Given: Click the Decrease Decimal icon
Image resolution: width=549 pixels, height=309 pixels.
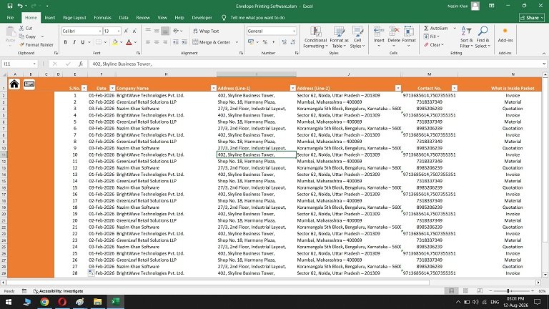Looking at the screenshot, I should tap(292, 42).
